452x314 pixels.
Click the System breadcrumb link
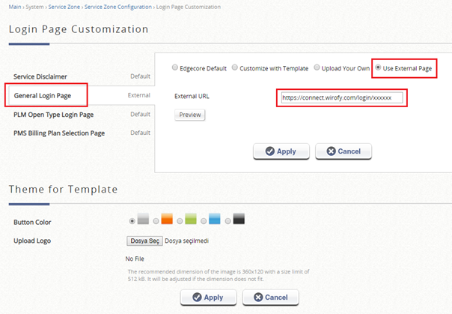pyautogui.click(x=34, y=7)
